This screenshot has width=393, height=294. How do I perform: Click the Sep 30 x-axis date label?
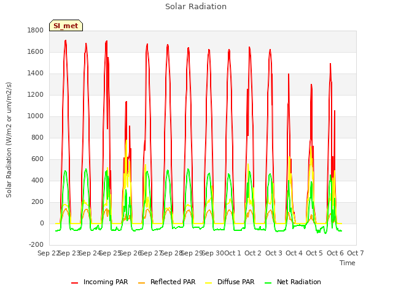tap(213, 253)
